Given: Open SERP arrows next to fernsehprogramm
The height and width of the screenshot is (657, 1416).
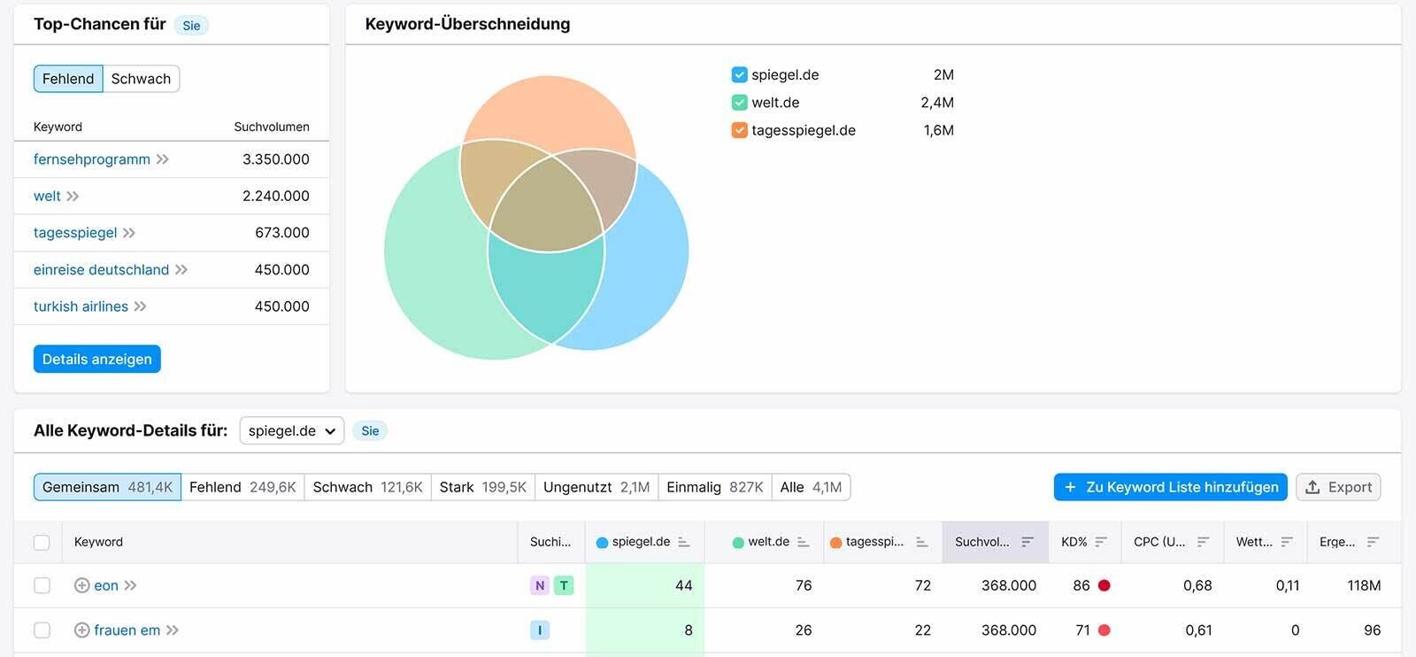Looking at the screenshot, I should (x=163, y=159).
